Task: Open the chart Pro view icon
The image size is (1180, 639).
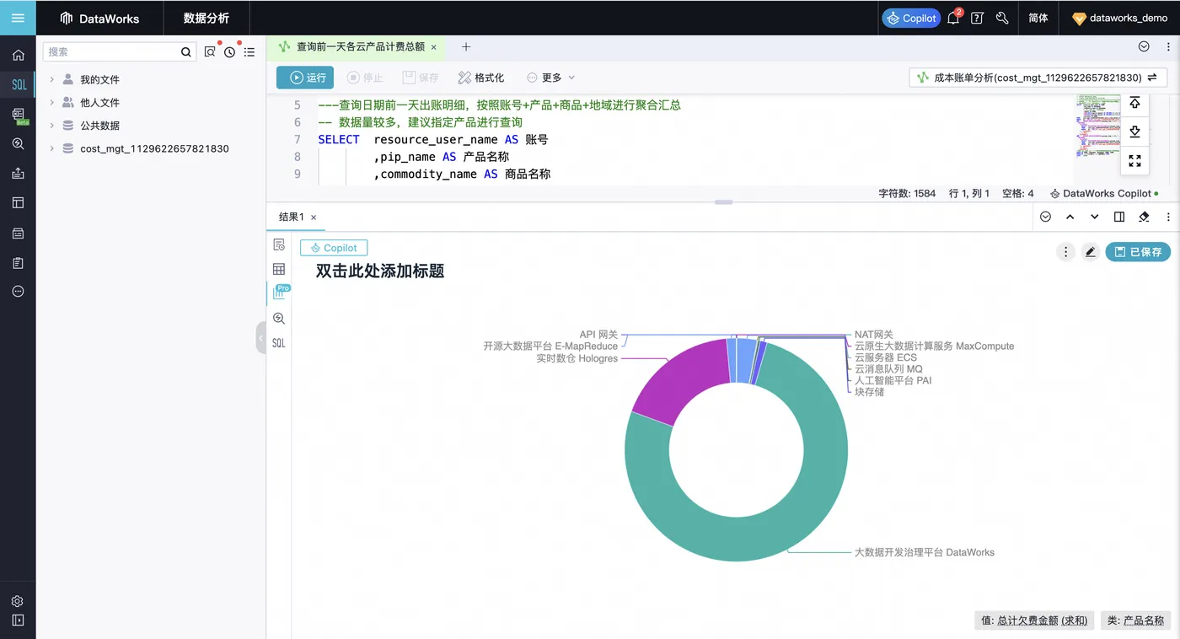Action: pos(280,293)
